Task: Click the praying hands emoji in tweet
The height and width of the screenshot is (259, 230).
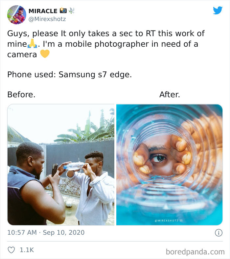Action: point(32,44)
